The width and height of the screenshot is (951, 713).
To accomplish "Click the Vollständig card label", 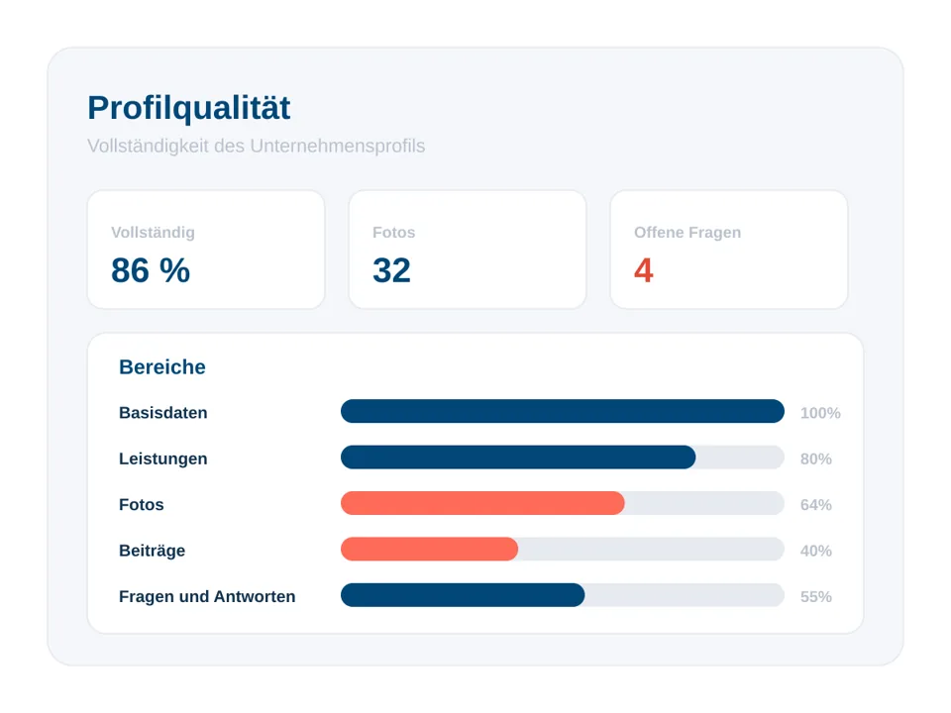I will [x=153, y=233].
